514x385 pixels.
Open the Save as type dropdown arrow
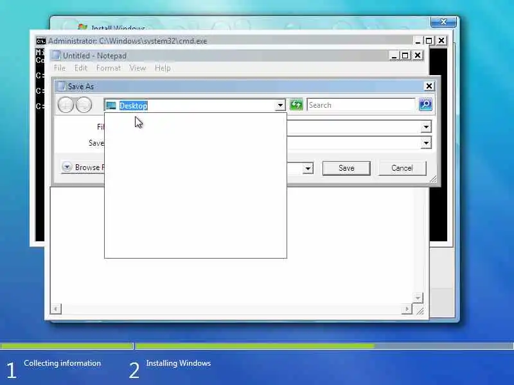coord(426,143)
